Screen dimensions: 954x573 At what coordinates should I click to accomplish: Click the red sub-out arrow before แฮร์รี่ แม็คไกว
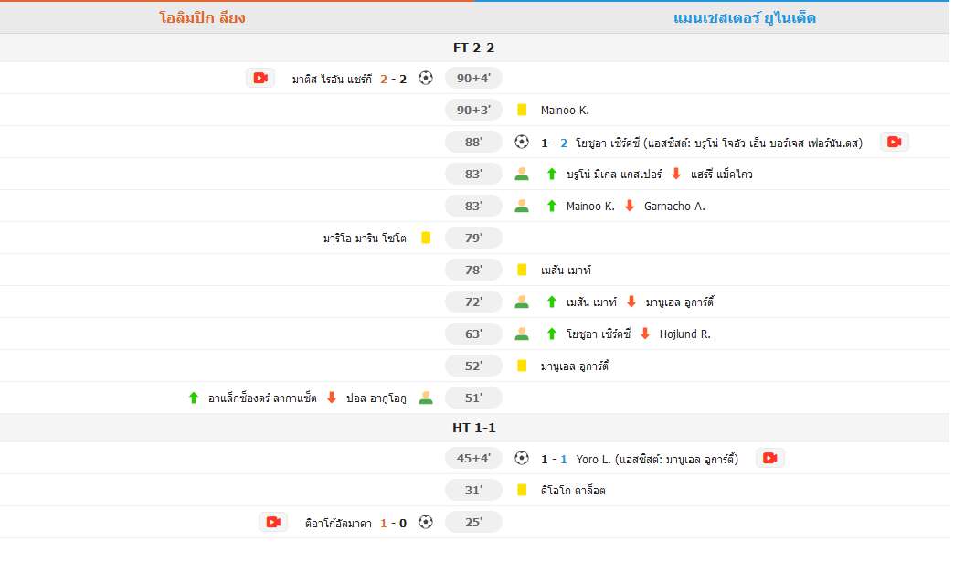pos(675,174)
